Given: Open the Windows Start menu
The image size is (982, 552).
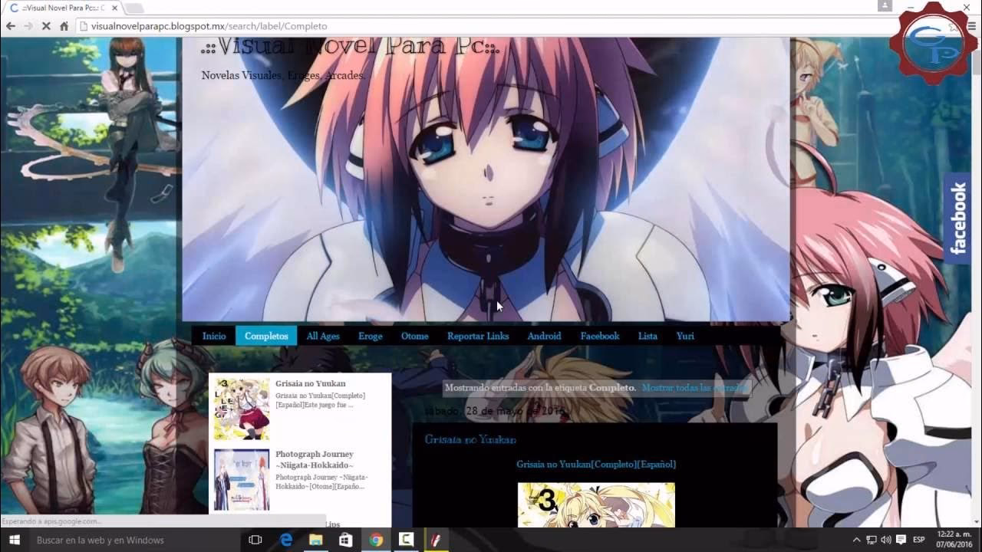Looking at the screenshot, I should 14,540.
